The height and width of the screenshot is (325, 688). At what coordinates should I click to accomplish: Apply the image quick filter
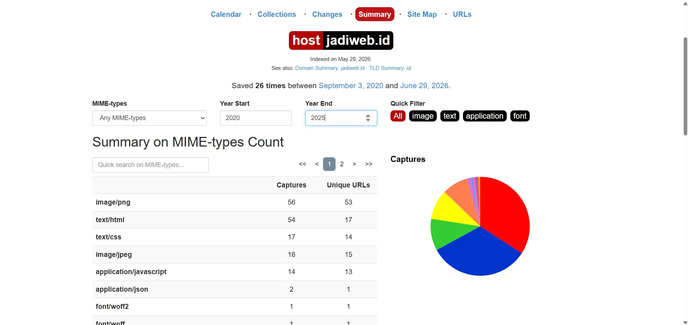coord(423,116)
